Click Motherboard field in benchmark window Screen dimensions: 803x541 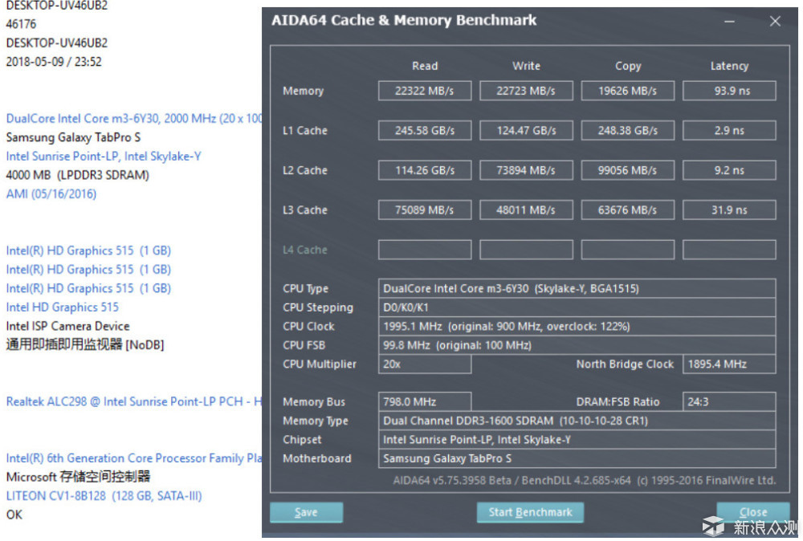click(577, 458)
